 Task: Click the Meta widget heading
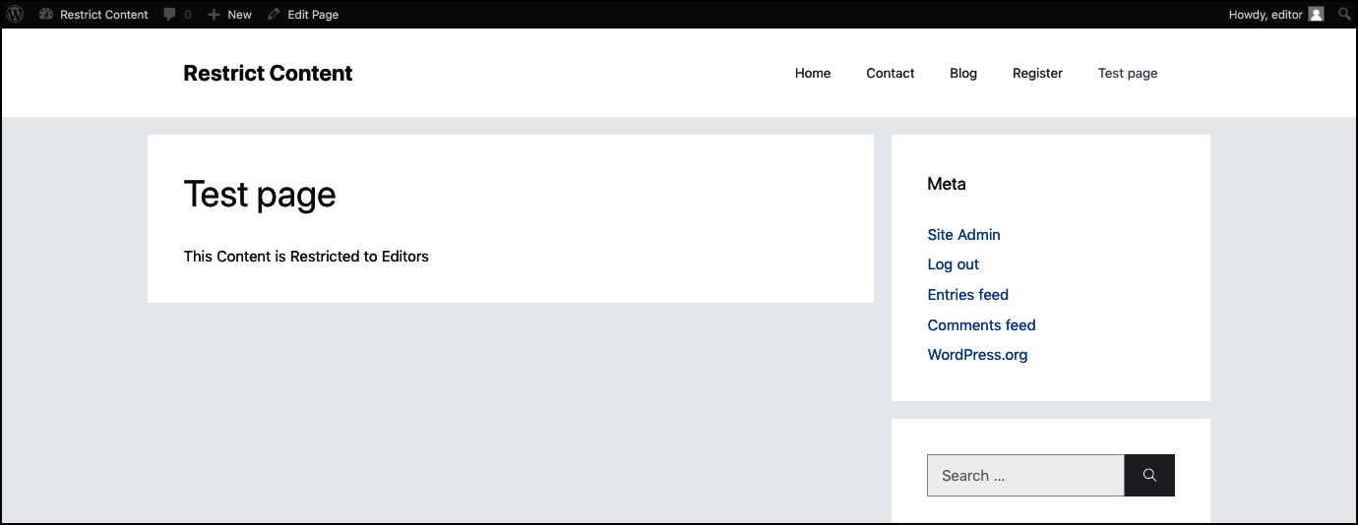coord(947,184)
